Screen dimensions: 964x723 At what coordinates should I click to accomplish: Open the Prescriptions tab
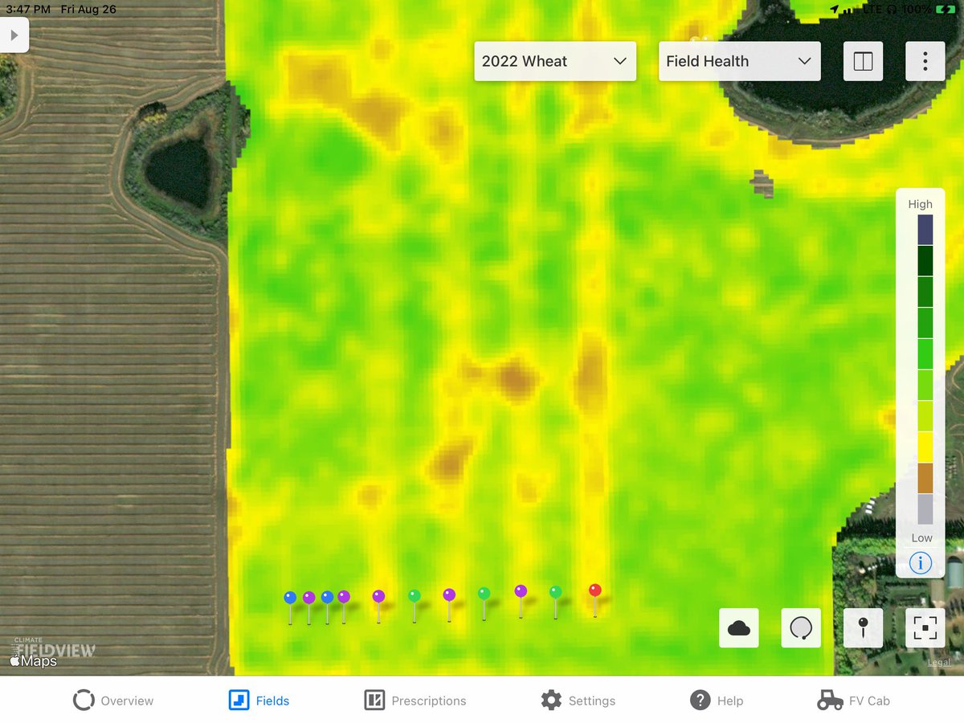coord(415,701)
